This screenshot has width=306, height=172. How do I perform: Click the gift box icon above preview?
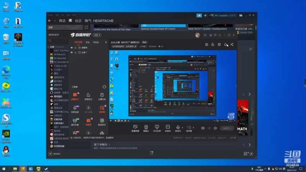point(207,44)
